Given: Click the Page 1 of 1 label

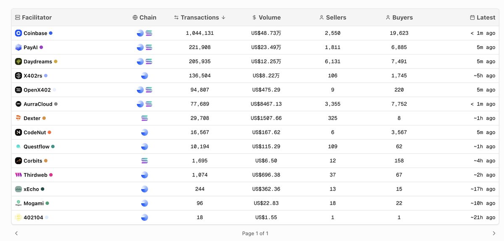Looking at the screenshot, I should pyautogui.click(x=255, y=233).
